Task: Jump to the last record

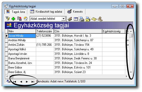Action: point(33,82)
